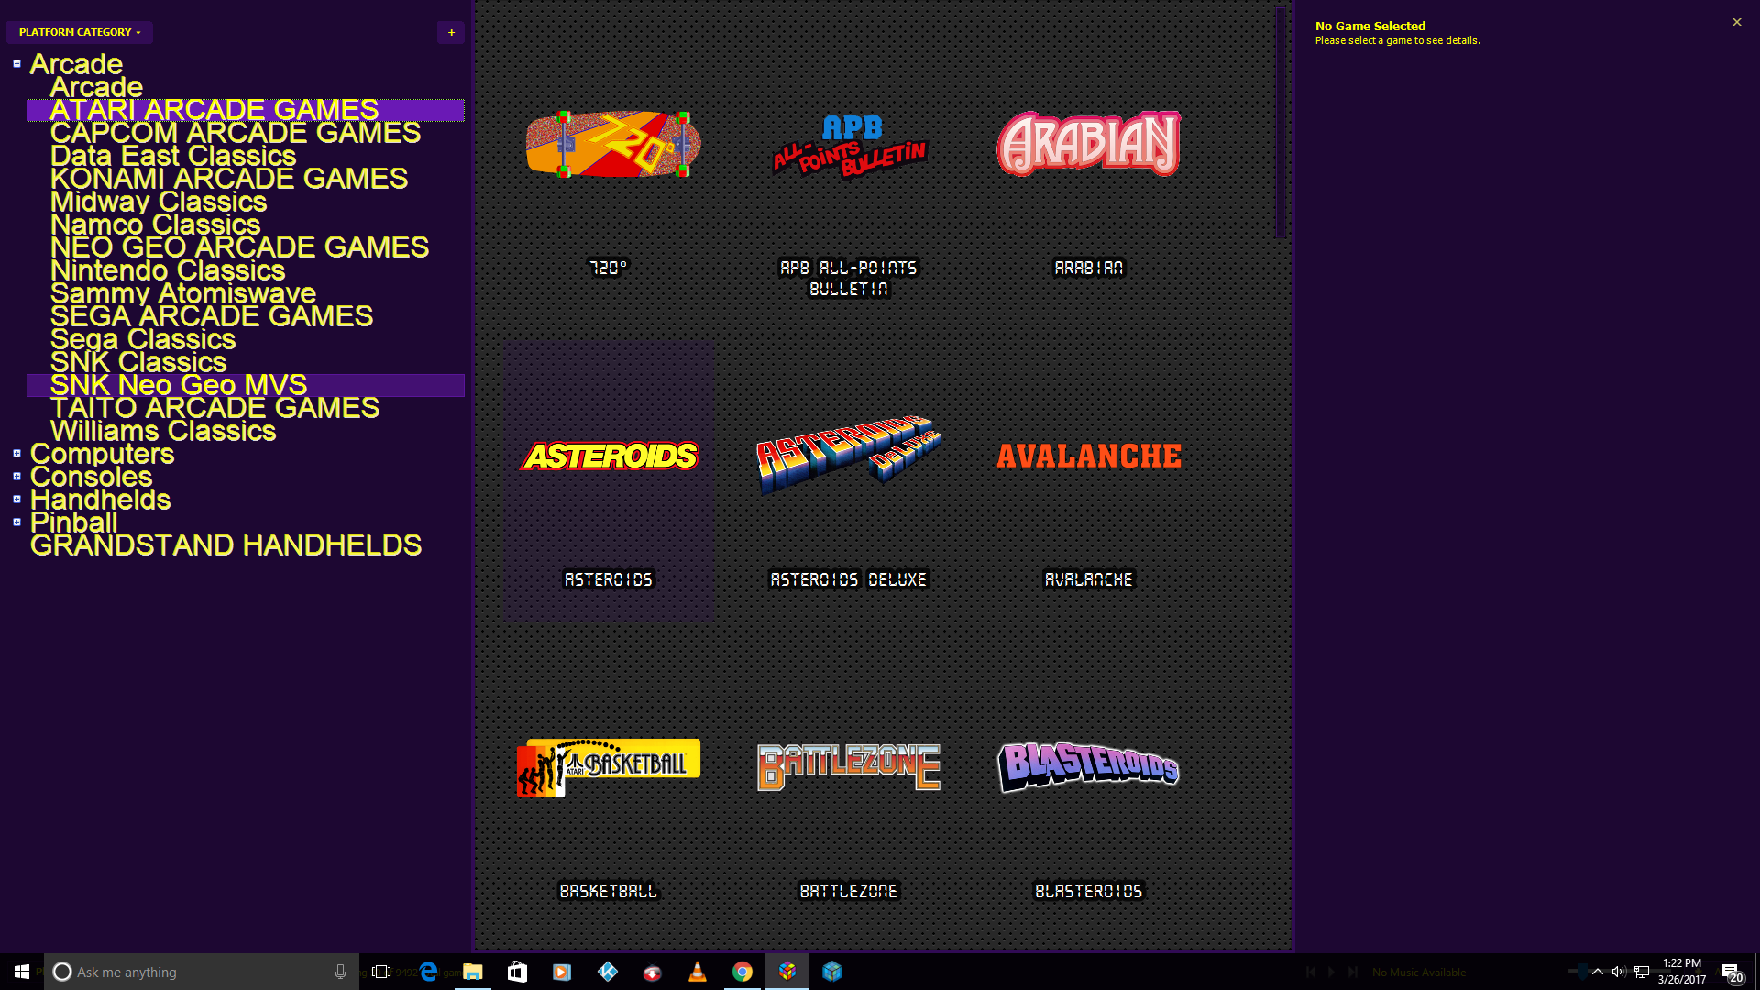Switch to Google Chrome in taskbar
This screenshot has height=990, width=1760.
pos(742,972)
